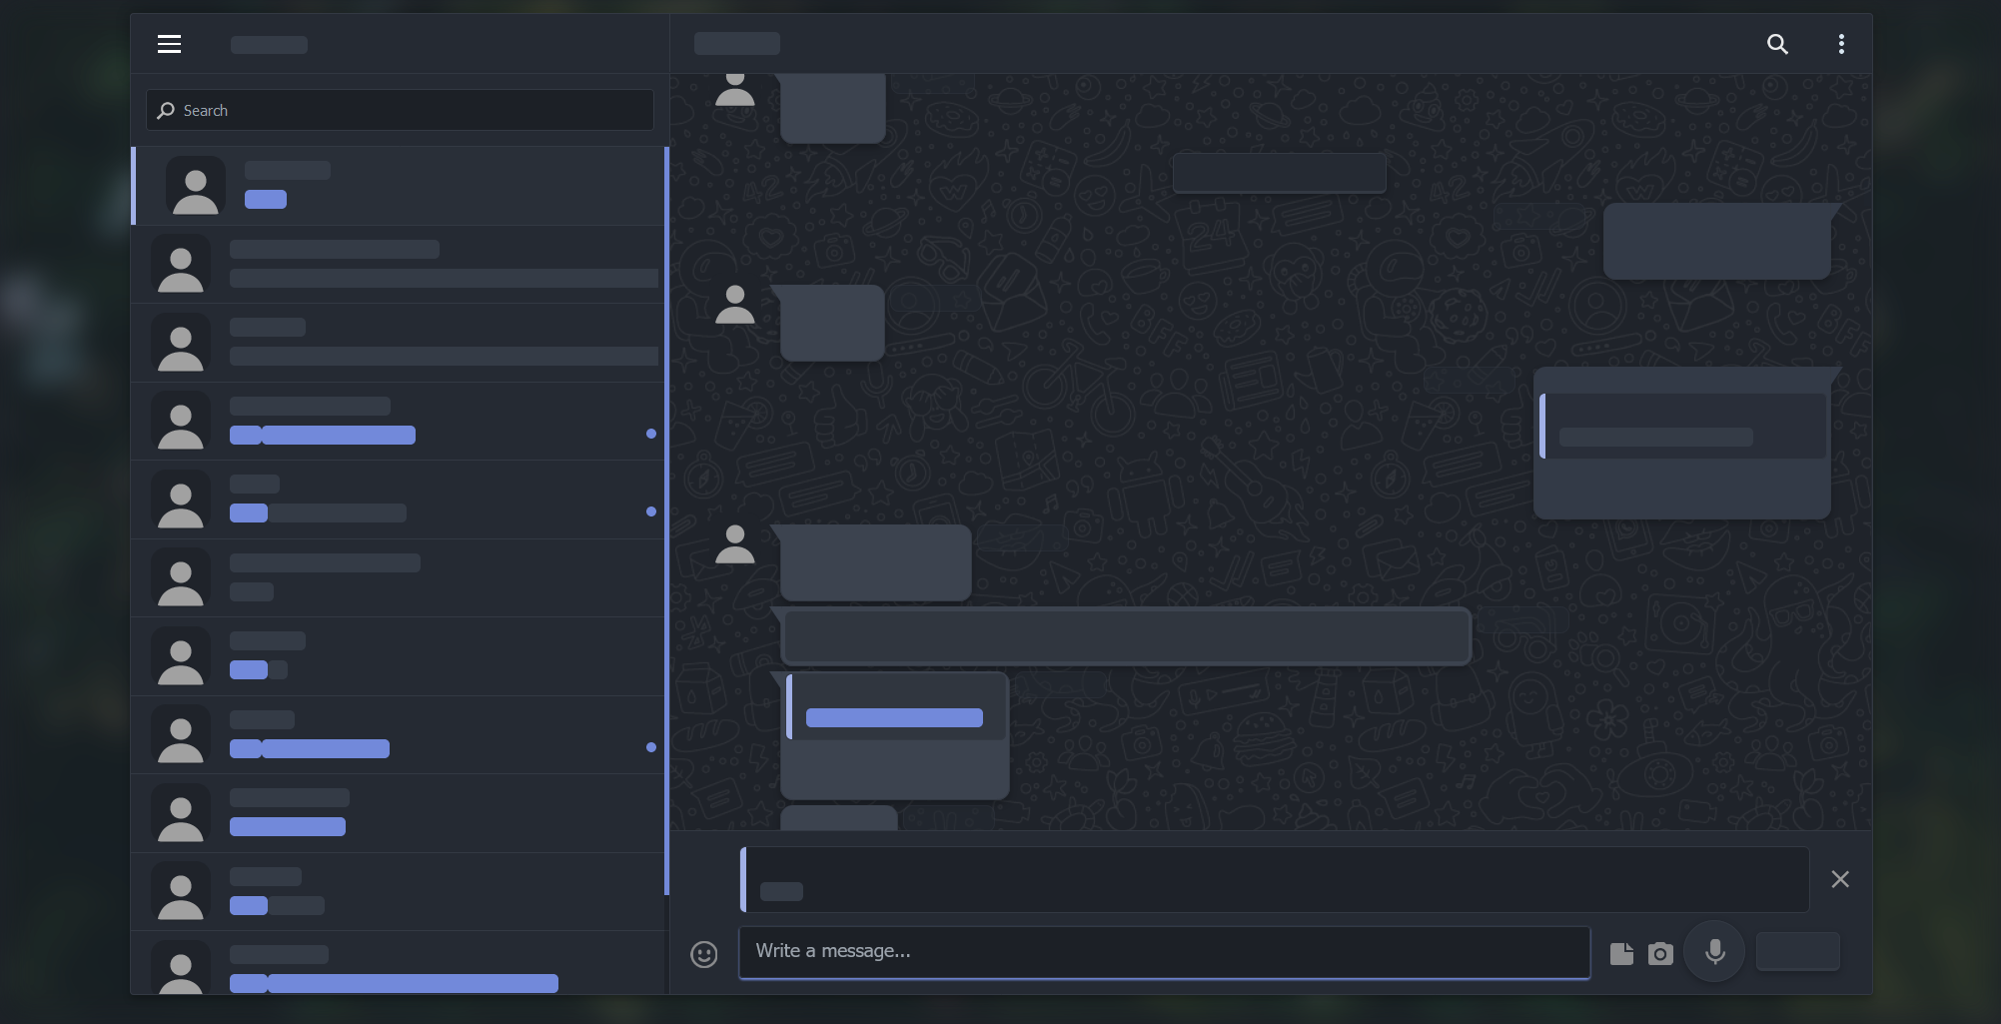Image resolution: width=2001 pixels, height=1024 pixels.
Task: Click the chat list vertical scrollbar
Action: pos(666,520)
